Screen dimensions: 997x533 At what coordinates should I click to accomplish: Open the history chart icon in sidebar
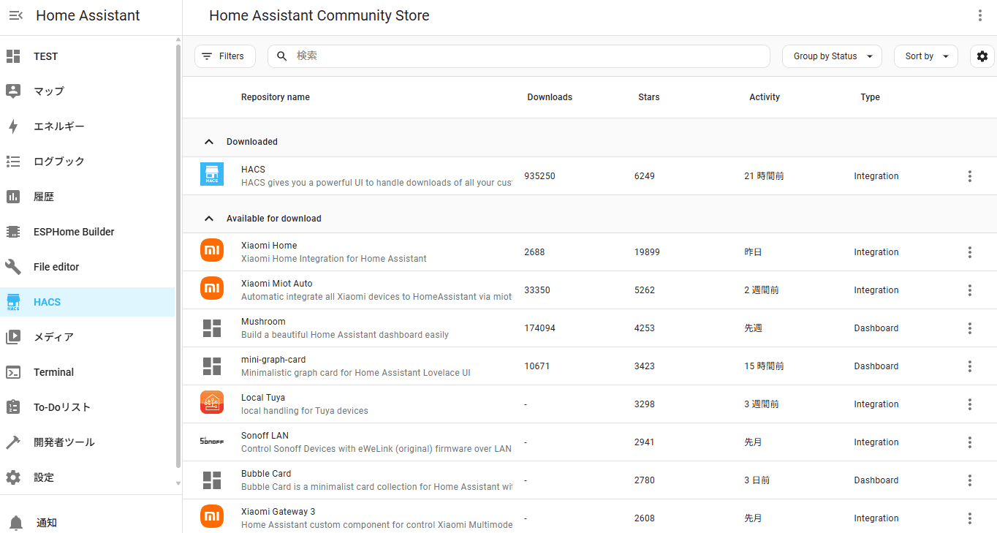point(13,197)
